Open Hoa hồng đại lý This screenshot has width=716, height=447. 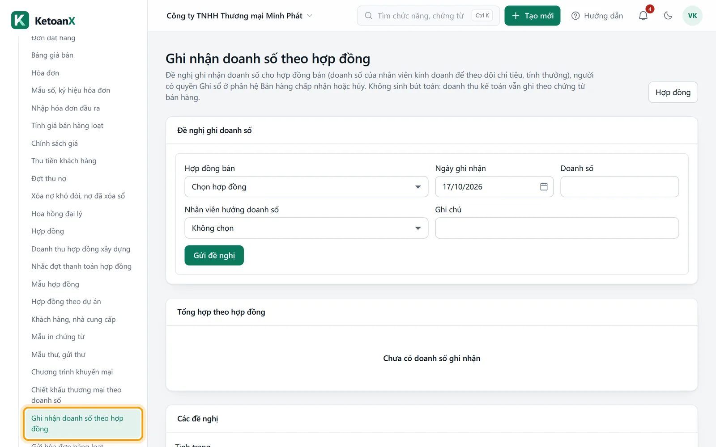pyautogui.click(x=57, y=214)
